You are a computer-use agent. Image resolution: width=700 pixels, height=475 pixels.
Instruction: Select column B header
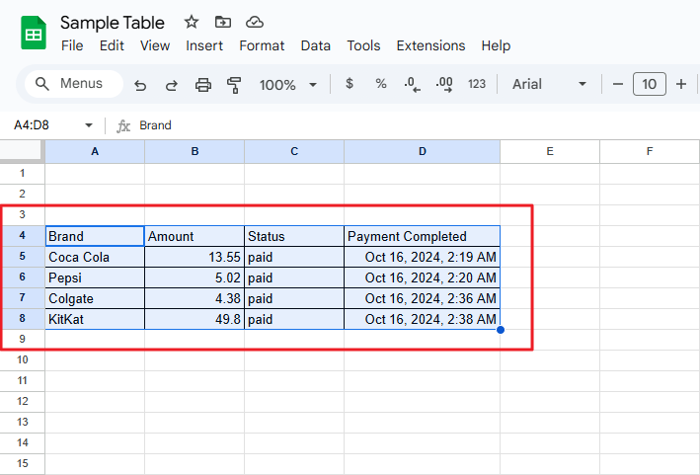coord(194,151)
